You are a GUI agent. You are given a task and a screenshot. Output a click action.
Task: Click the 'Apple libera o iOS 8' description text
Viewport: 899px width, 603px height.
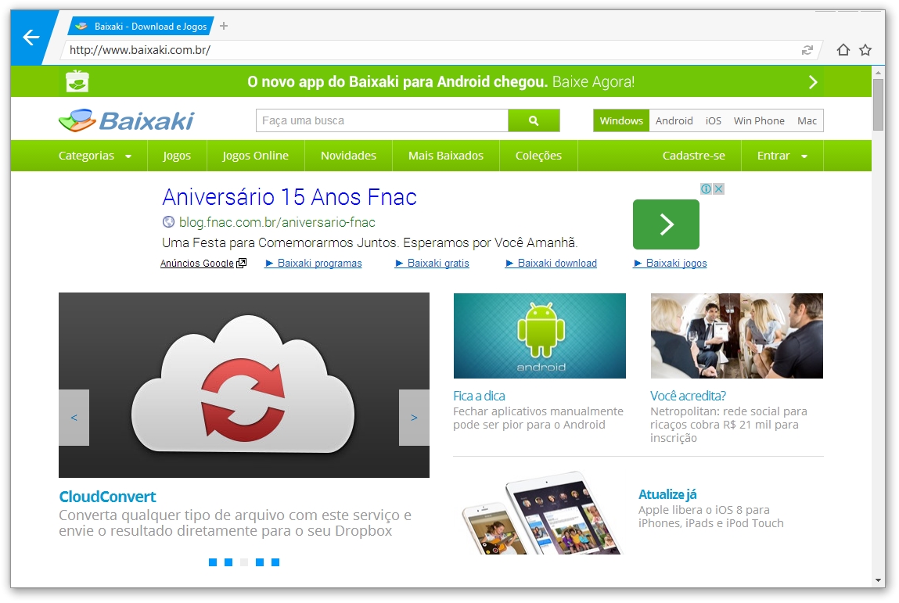[711, 516]
